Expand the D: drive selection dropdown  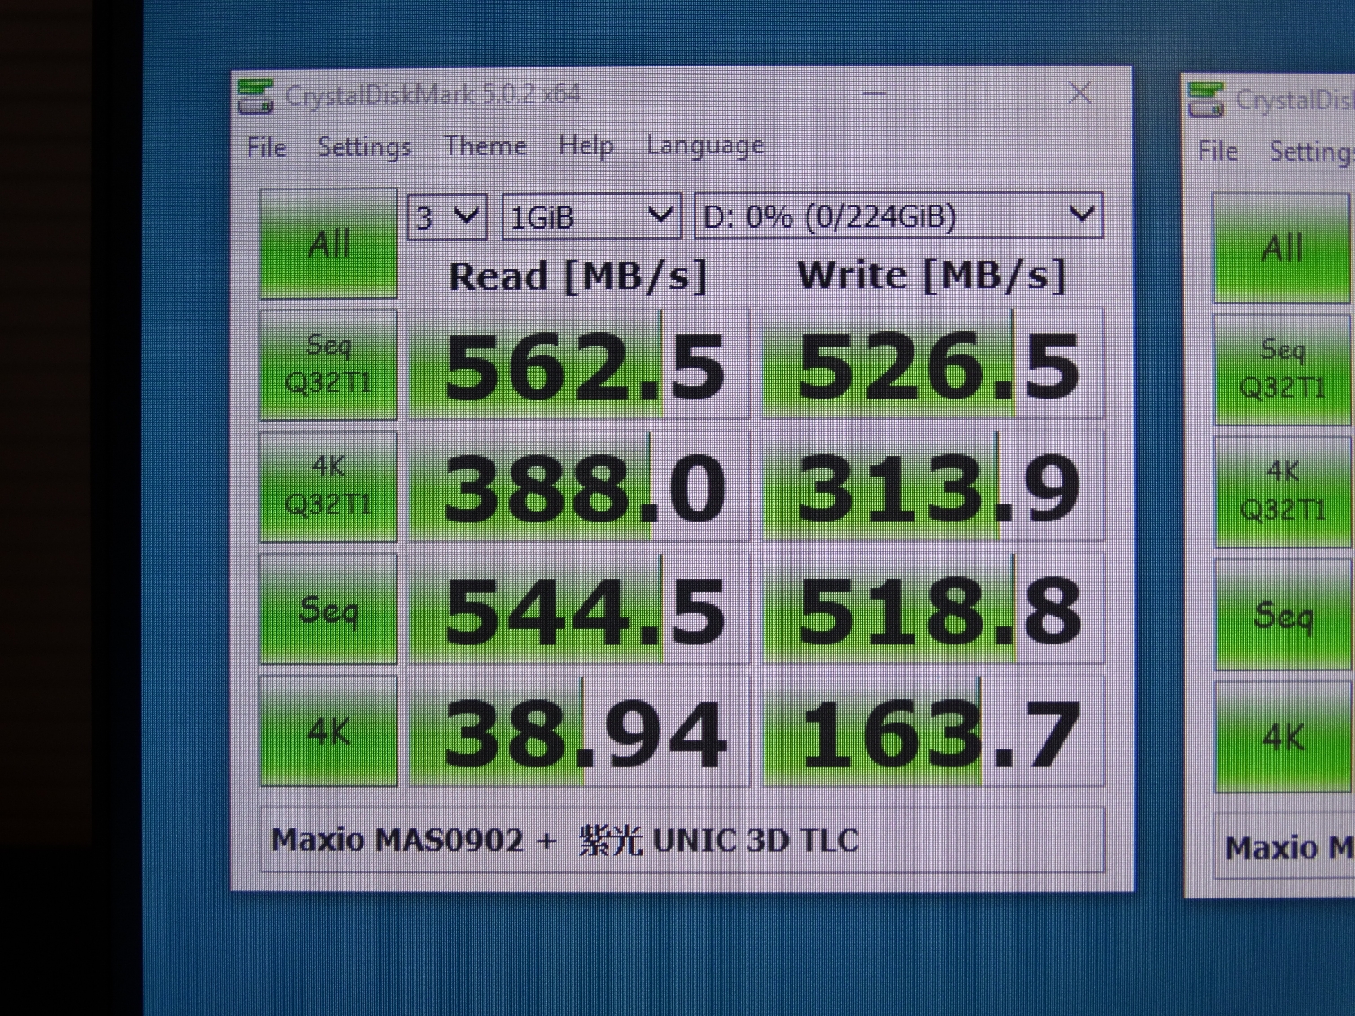pos(898,216)
